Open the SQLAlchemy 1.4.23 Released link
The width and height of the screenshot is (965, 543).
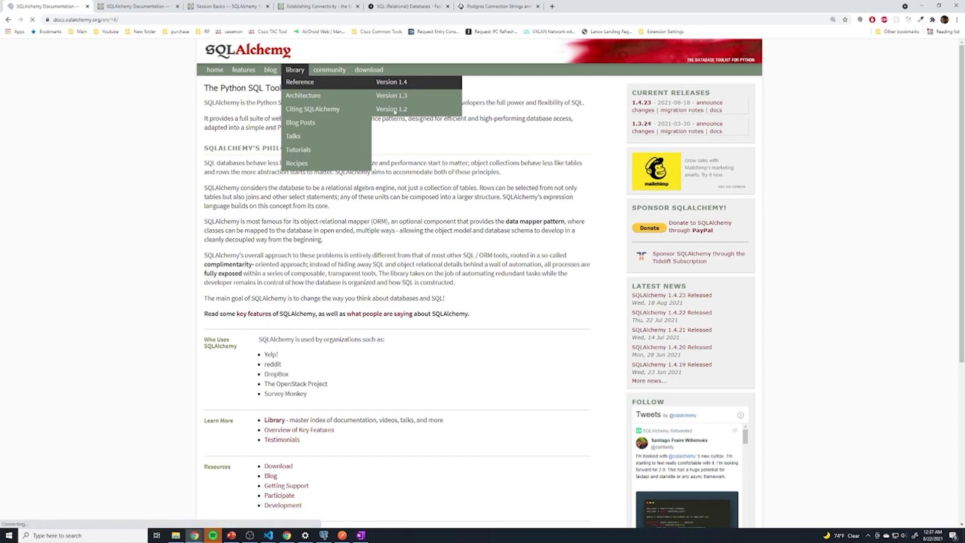click(671, 296)
